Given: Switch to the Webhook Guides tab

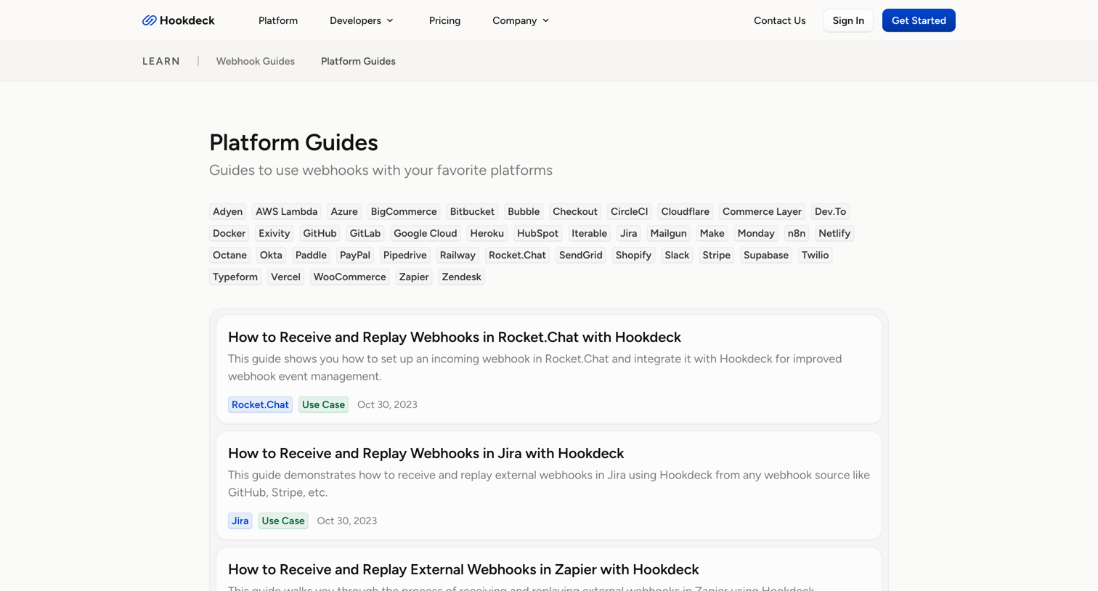Looking at the screenshot, I should tap(255, 61).
